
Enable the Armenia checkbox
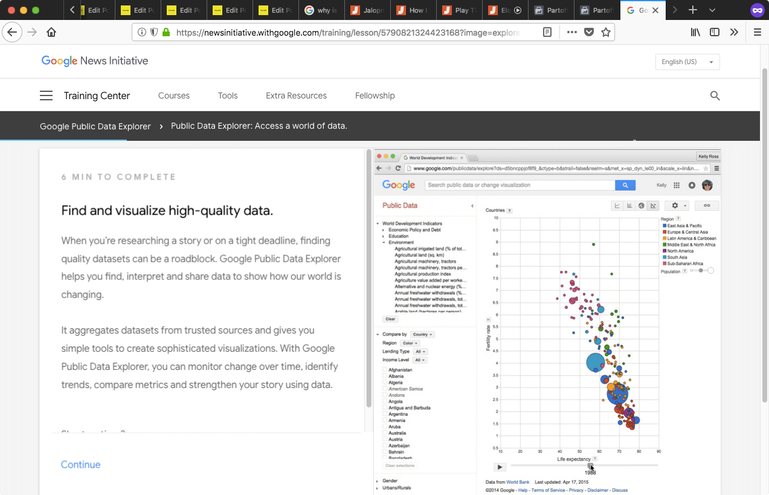385,420
